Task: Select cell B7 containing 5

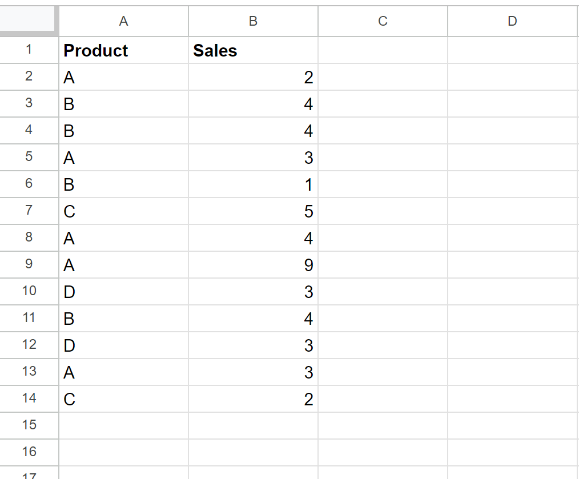Action: (x=254, y=211)
